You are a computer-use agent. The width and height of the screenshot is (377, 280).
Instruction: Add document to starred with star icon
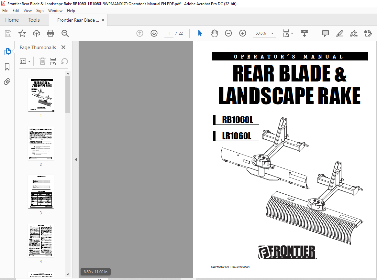pos(22,33)
